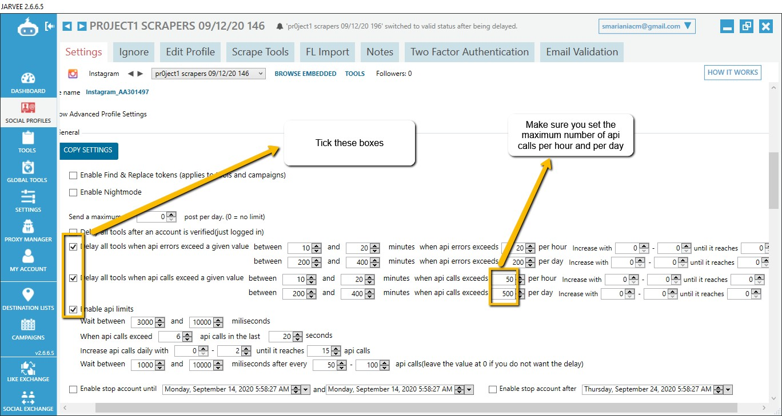
Task: Open the first stop-account-until date dropdown
Action: click(x=306, y=390)
